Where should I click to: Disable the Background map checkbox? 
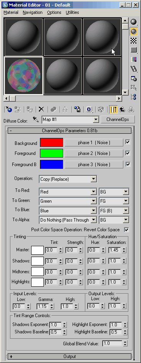(128, 142)
